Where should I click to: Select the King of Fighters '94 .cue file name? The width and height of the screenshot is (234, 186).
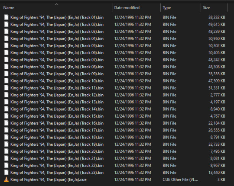[x=49, y=180]
